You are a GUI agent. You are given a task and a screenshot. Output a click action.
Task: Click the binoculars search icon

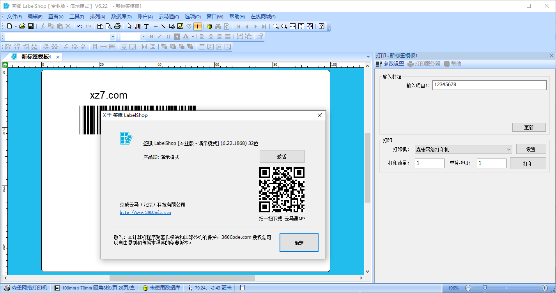tap(218, 26)
